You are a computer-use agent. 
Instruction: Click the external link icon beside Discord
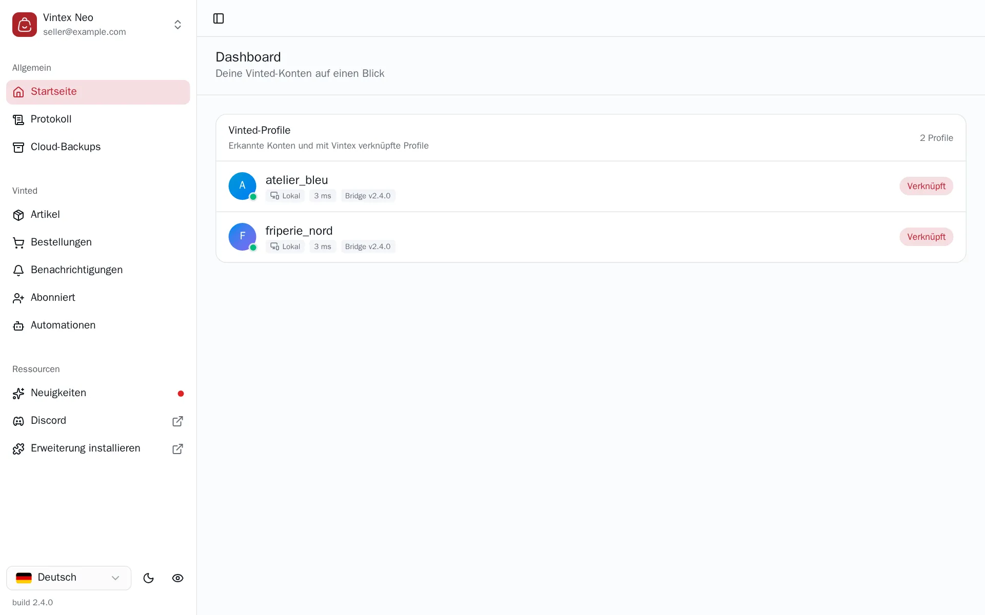click(178, 421)
